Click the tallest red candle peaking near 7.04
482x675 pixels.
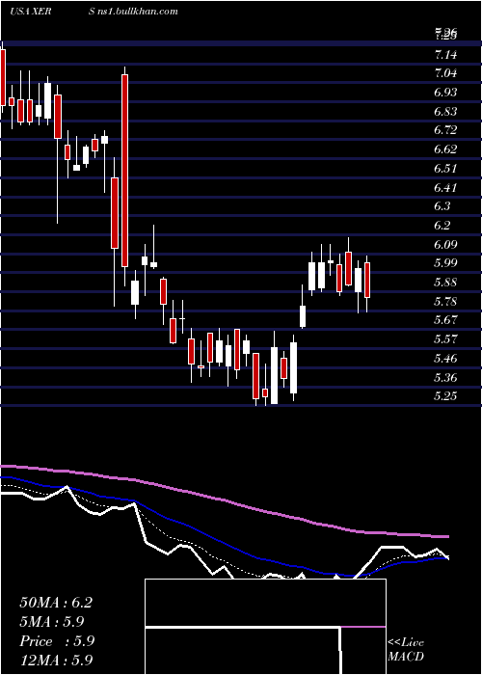pyautogui.click(x=124, y=171)
